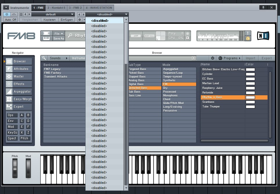Click the Pitch wheel control

[15, 168]
